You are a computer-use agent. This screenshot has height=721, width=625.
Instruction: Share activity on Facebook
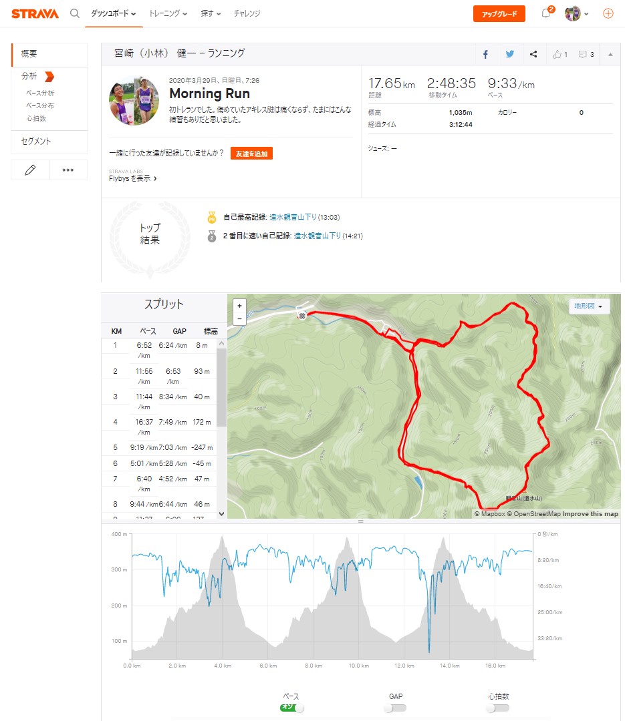[x=486, y=54]
